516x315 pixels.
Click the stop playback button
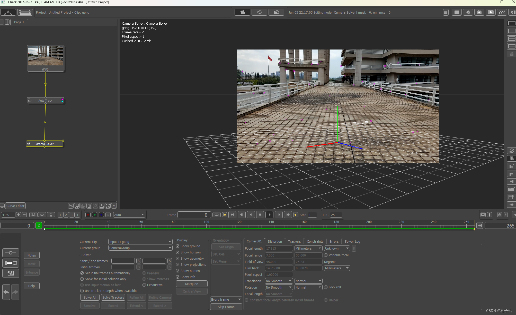[260, 215]
